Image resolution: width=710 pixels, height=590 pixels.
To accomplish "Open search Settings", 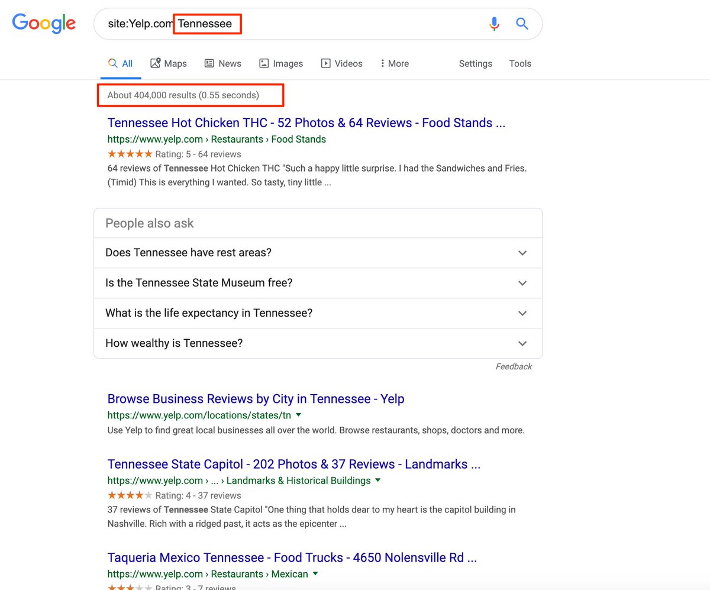I will (x=475, y=63).
